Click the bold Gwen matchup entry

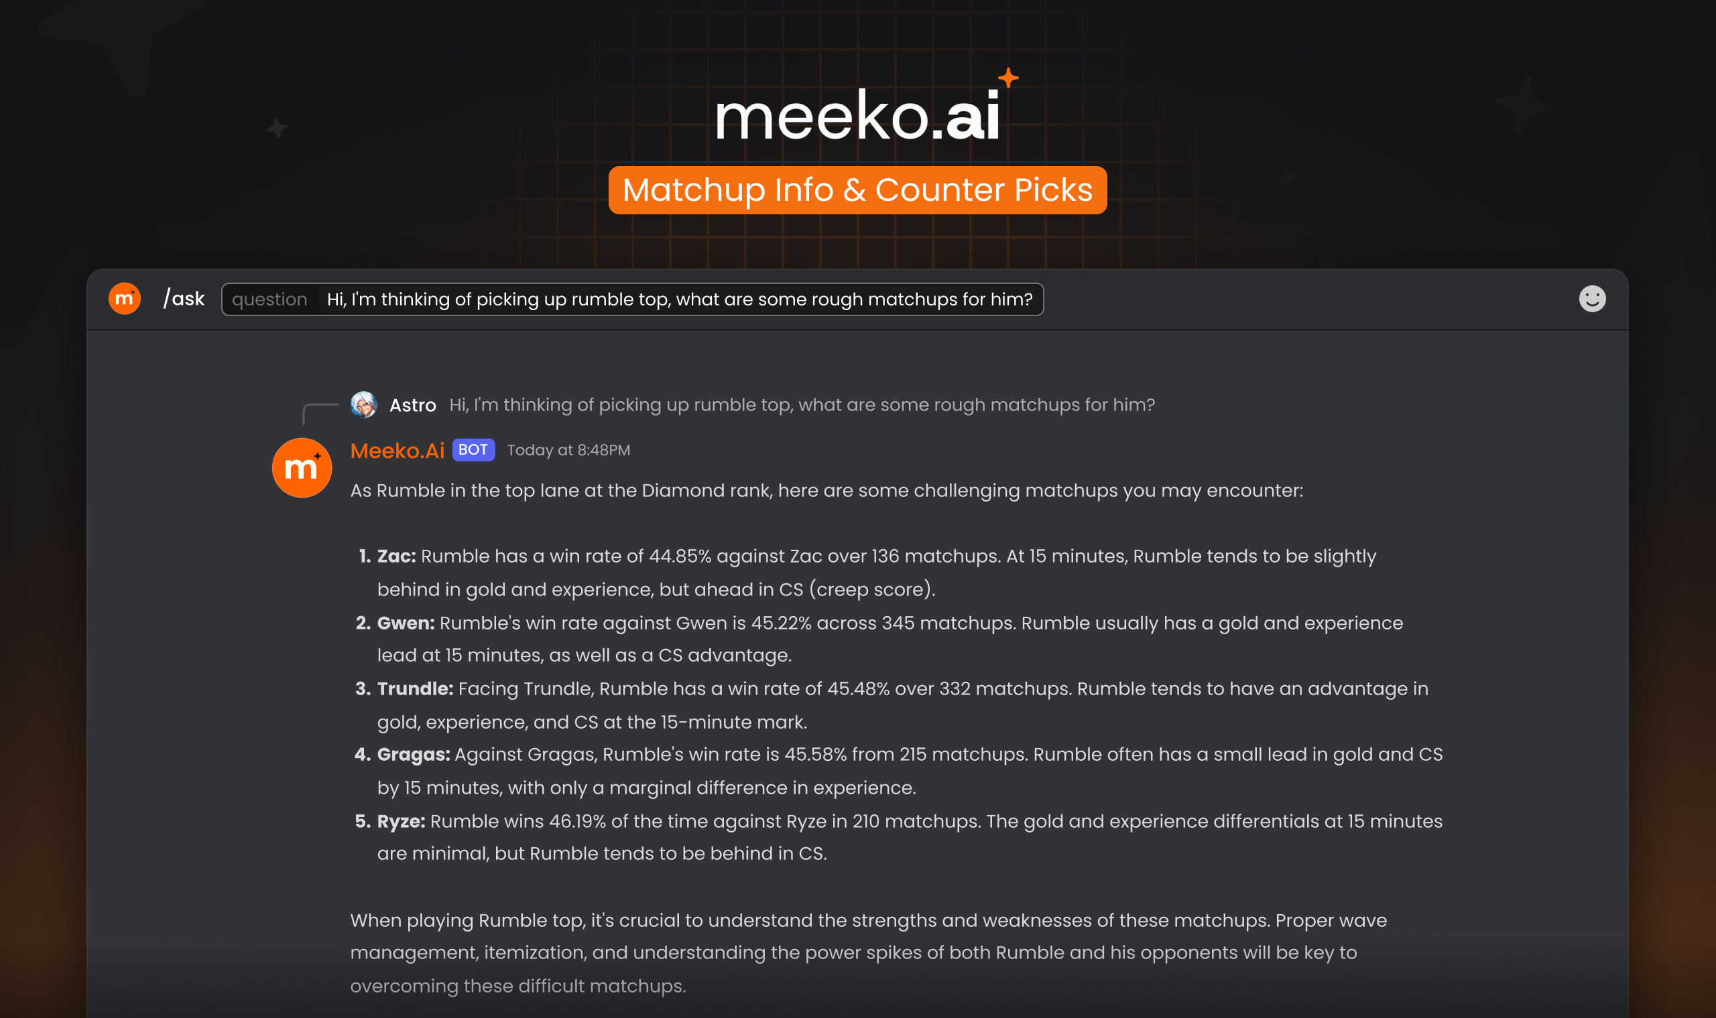[x=406, y=623]
